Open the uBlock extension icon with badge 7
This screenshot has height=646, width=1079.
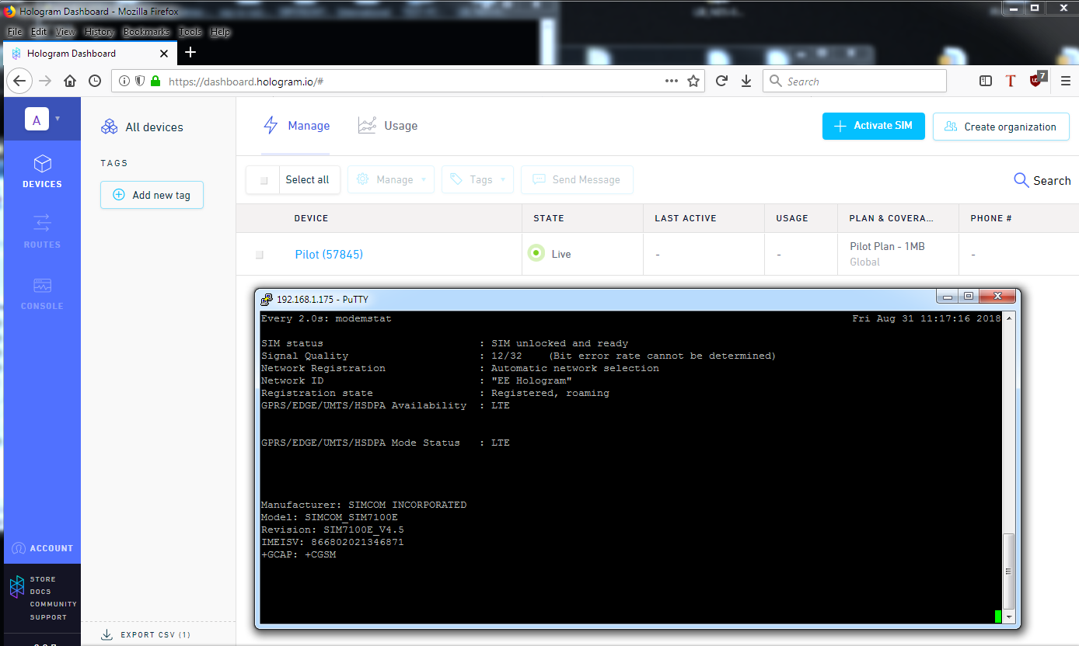[1038, 79]
